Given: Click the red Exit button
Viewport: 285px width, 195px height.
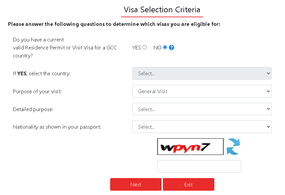Looking at the screenshot, I should (x=188, y=184).
